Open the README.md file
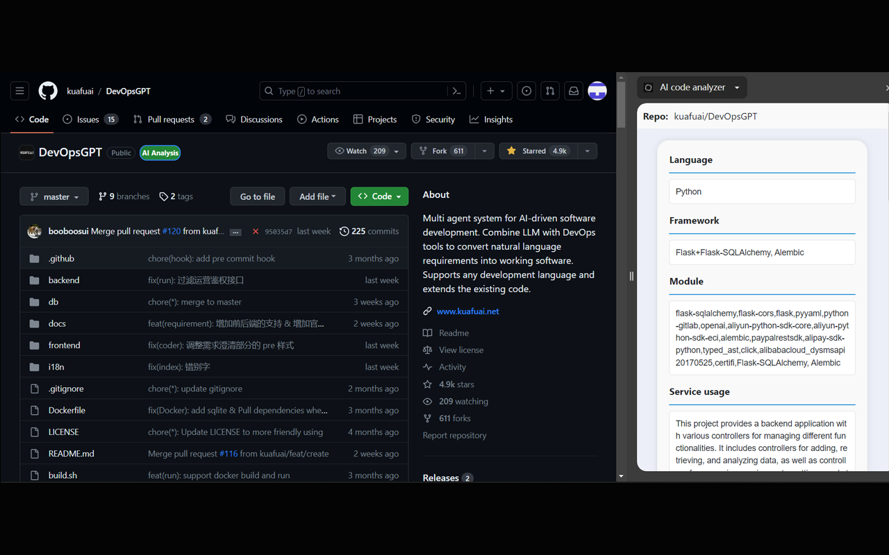Image resolution: width=889 pixels, height=555 pixels. click(72, 454)
